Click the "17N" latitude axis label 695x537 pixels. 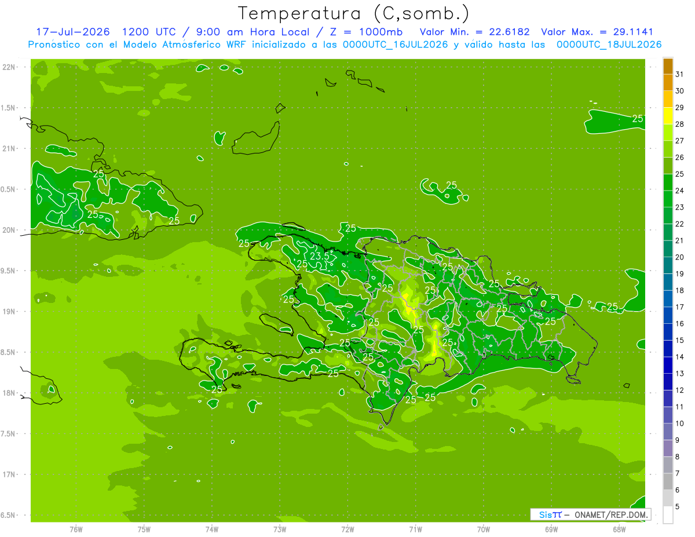[9, 474]
